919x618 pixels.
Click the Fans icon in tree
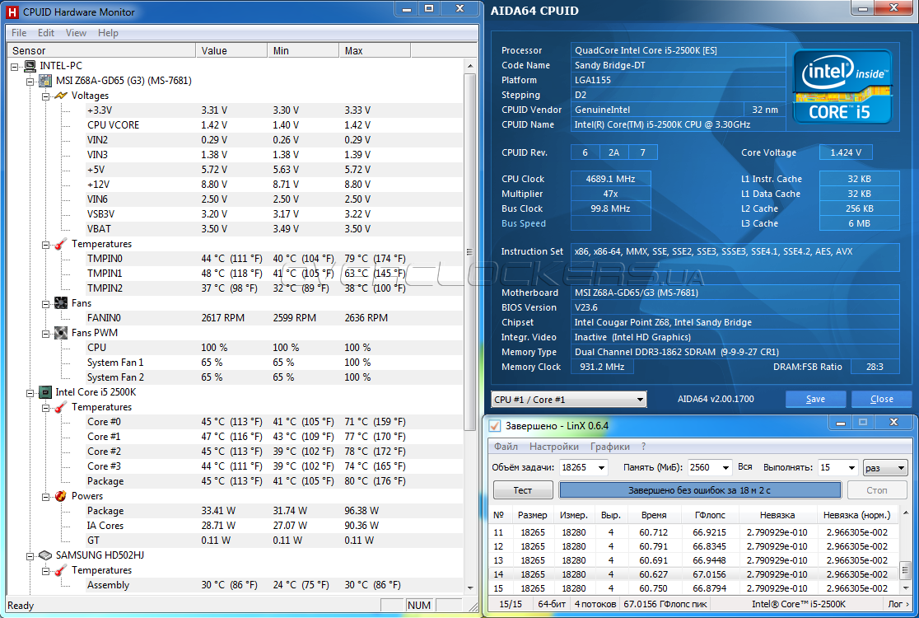tap(61, 303)
